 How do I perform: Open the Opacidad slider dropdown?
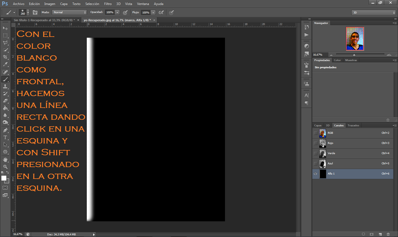tap(117, 12)
